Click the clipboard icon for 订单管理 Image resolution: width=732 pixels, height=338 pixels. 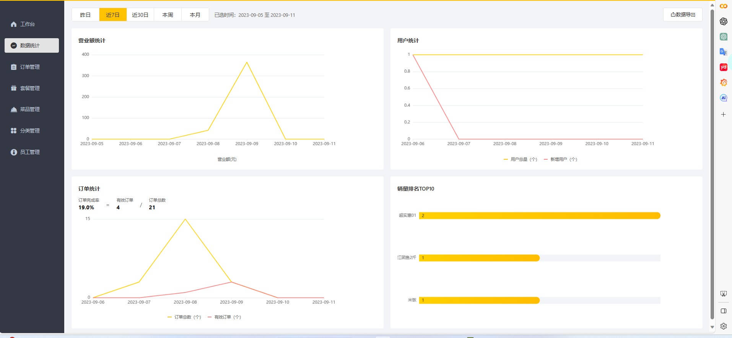point(14,67)
